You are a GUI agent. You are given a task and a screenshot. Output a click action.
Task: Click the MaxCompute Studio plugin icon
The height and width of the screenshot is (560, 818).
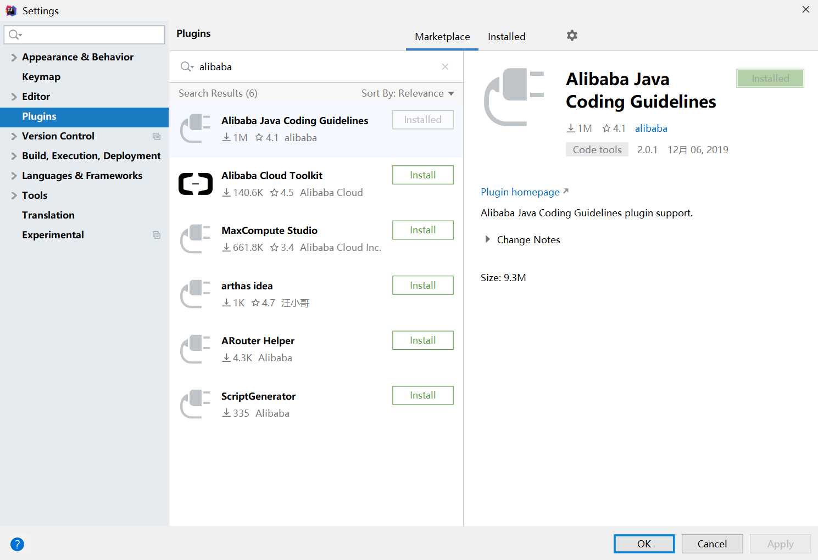[x=196, y=239]
